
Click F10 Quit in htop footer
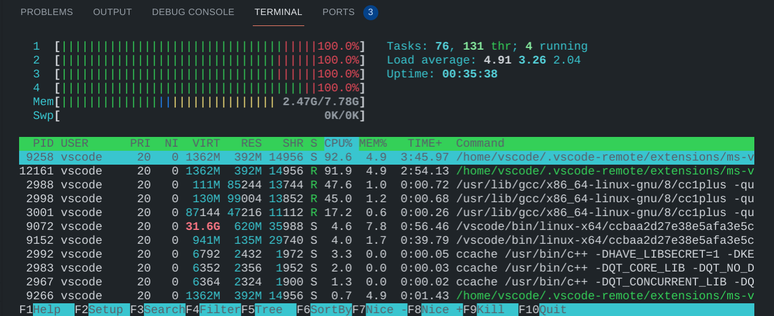543,310
